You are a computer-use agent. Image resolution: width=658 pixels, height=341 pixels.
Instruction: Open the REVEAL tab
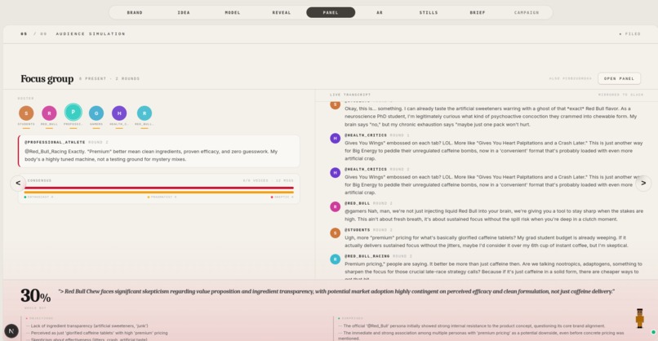click(282, 12)
